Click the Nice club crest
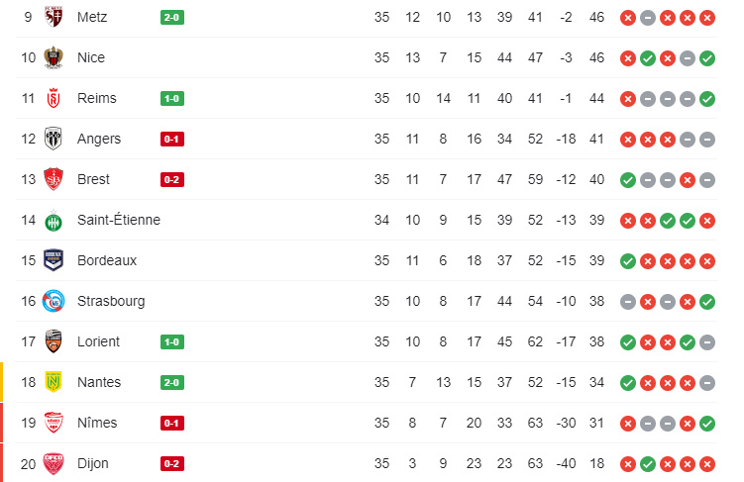 (x=53, y=57)
